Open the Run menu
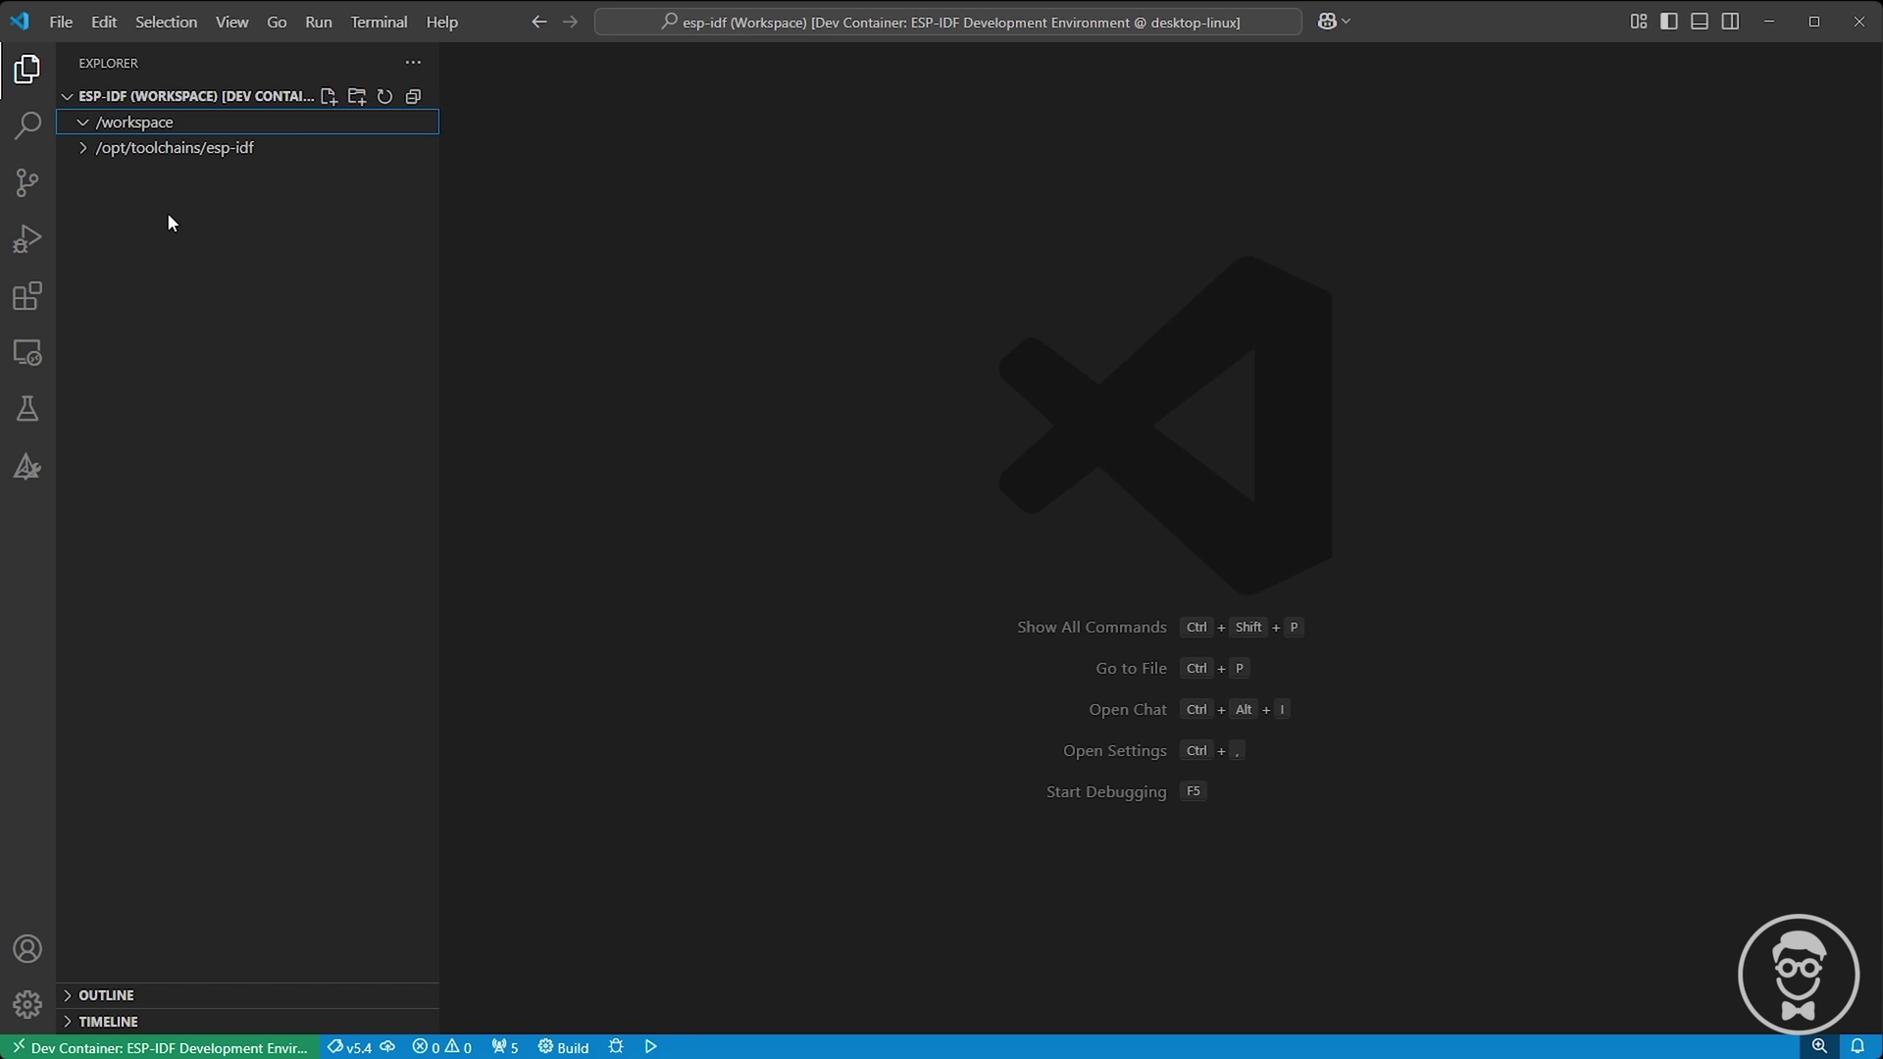Viewport: 1883px width, 1059px height. click(x=319, y=22)
